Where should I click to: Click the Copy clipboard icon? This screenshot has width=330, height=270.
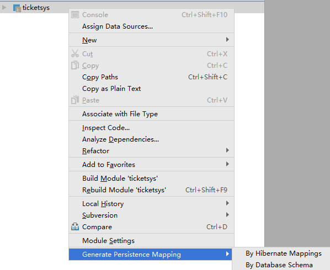[75, 65]
